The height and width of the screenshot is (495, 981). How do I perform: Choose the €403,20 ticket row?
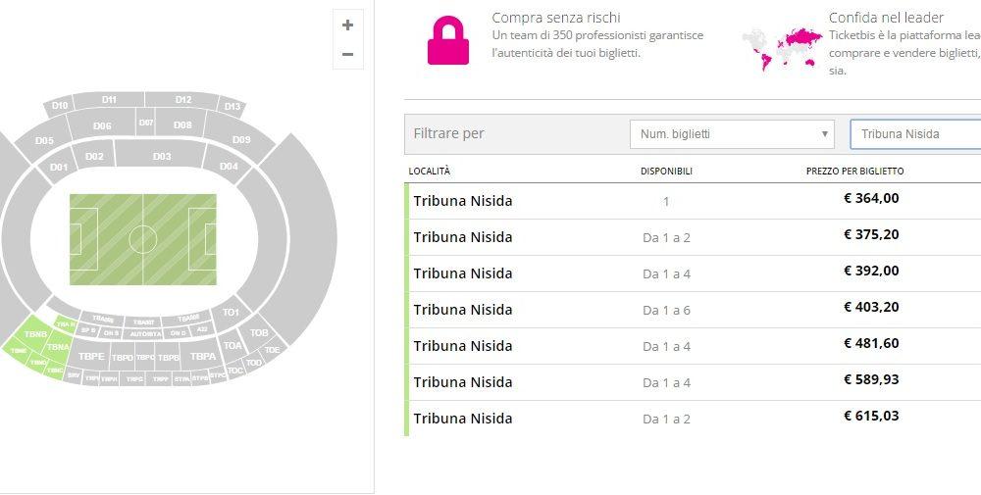coord(687,310)
